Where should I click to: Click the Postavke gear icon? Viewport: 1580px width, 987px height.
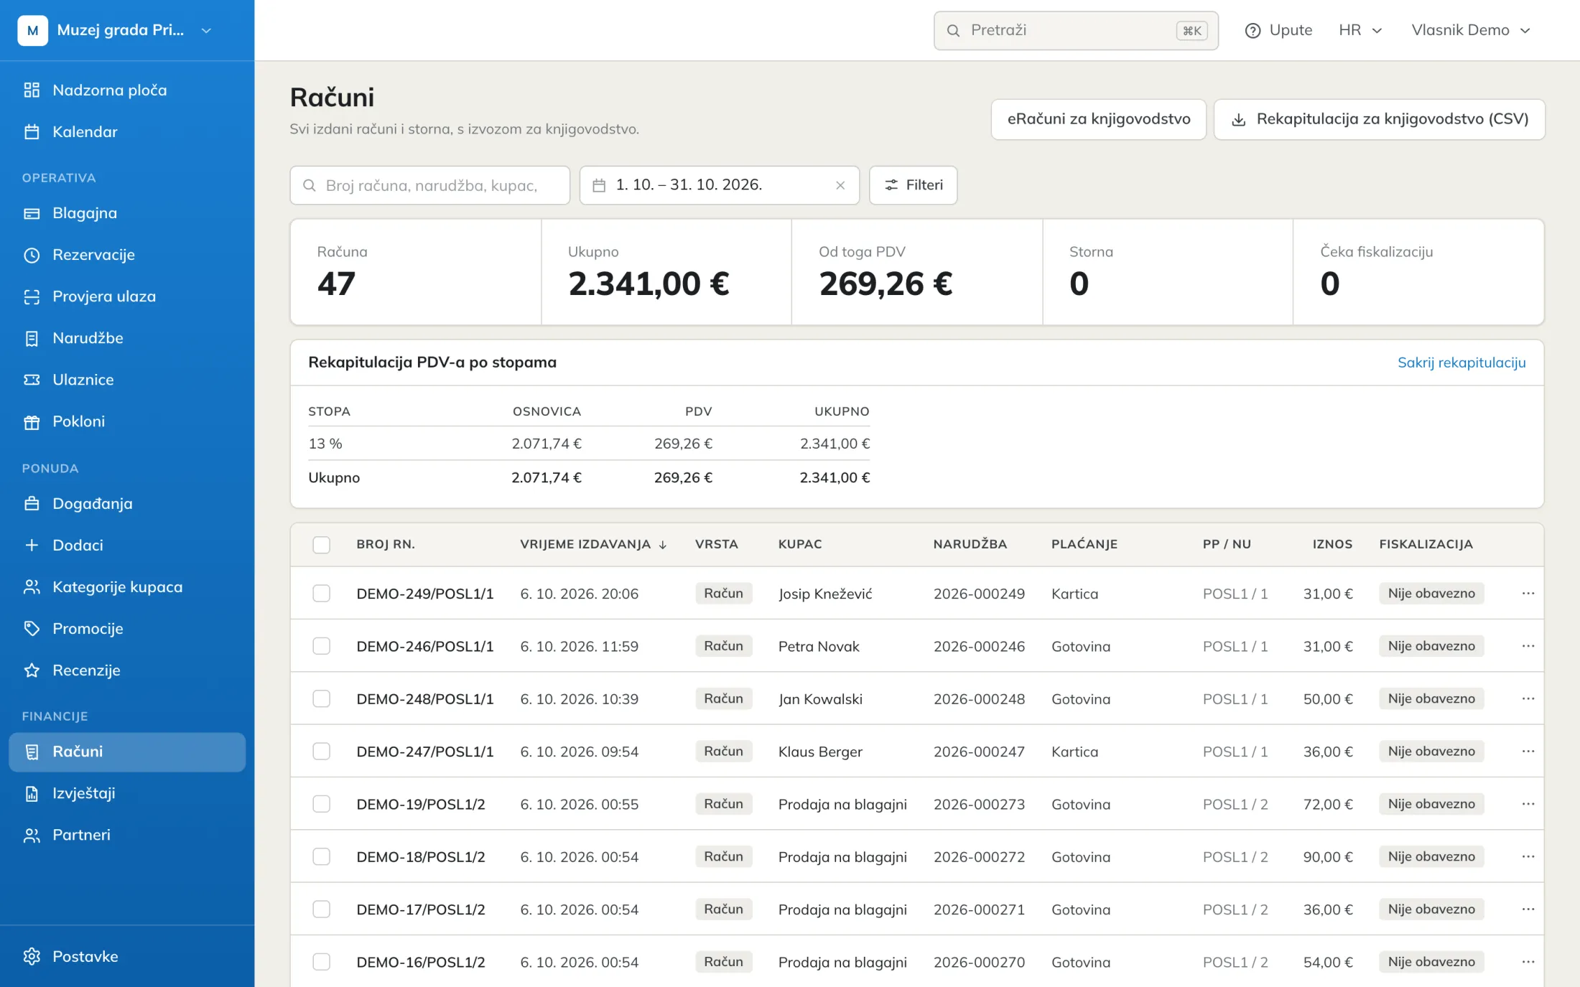32,956
